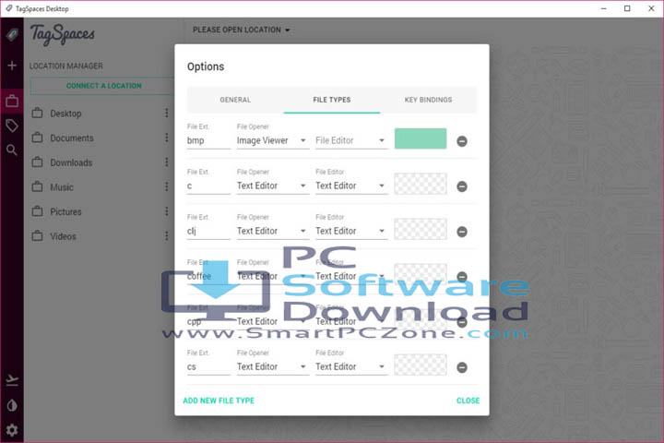Open more options for Desktop location
This screenshot has width=664, height=443.
(x=166, y=113)
